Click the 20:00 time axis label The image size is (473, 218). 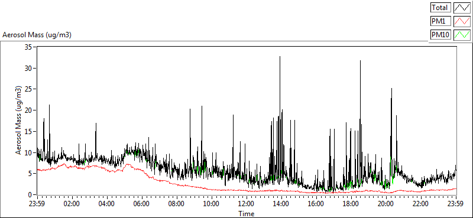(386, 203)
